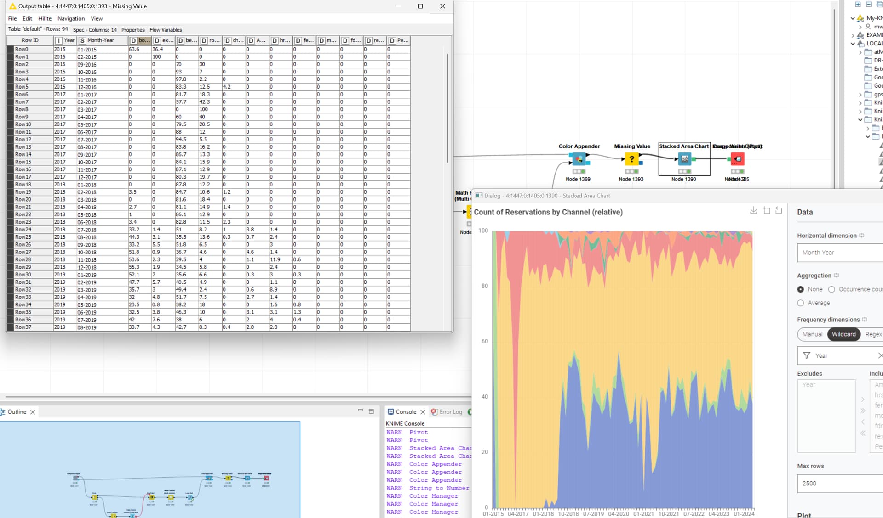Switch to the Spec - Columns: 14 tab

[95, 30]
